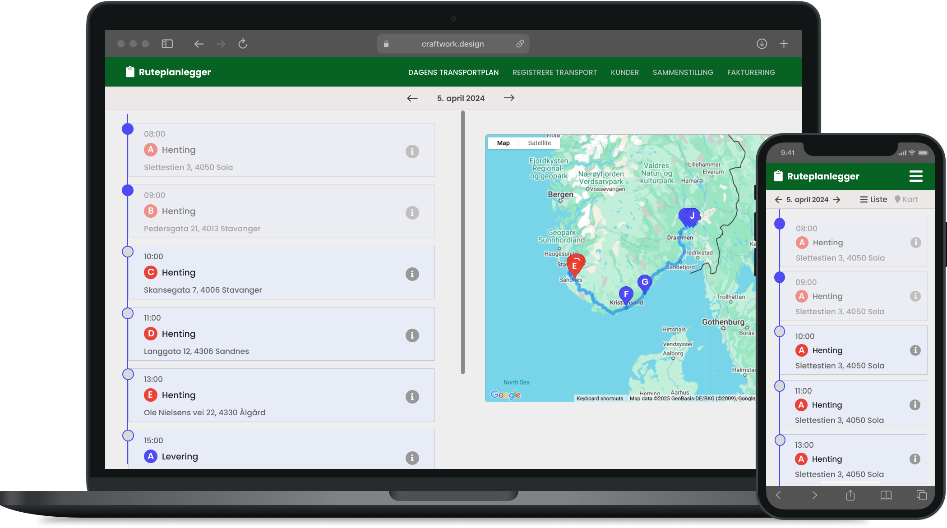The width and height of the screenshot is (947, 528).
Task: Tap phone browser back chevron
Action: point(778,495)
